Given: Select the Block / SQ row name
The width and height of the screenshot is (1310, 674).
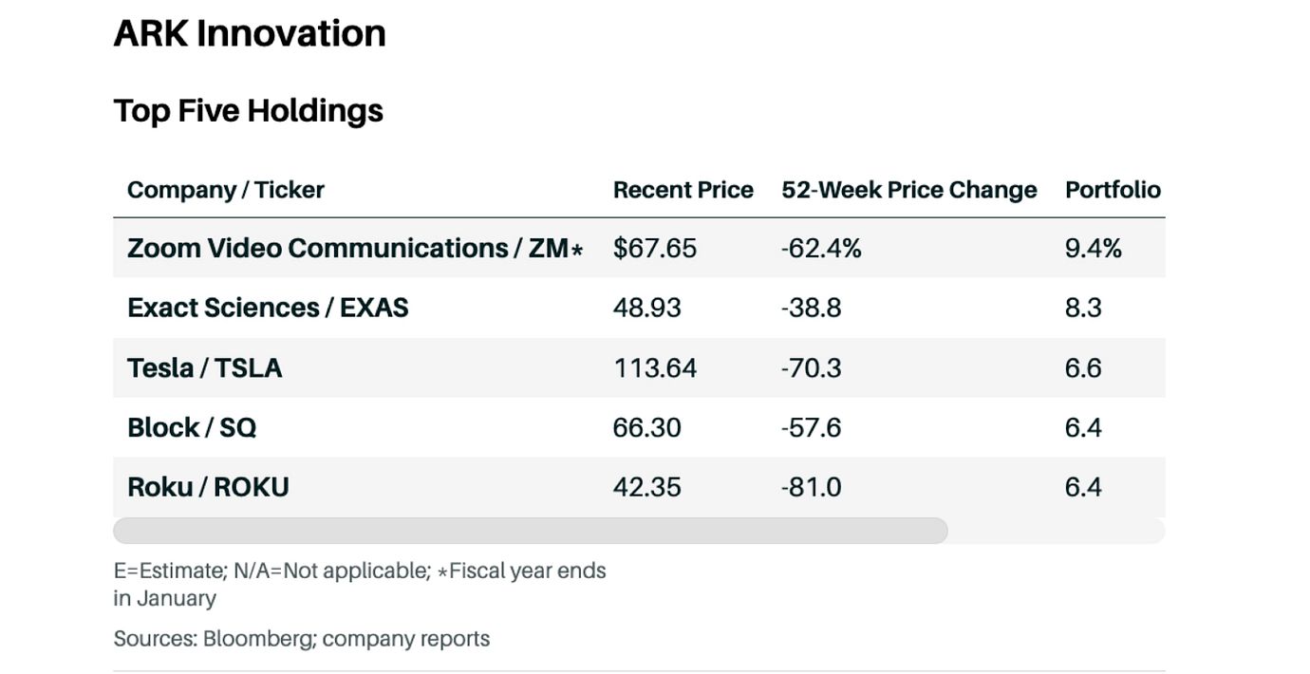Looking at the screenshot, I should [x=192, y=428].
